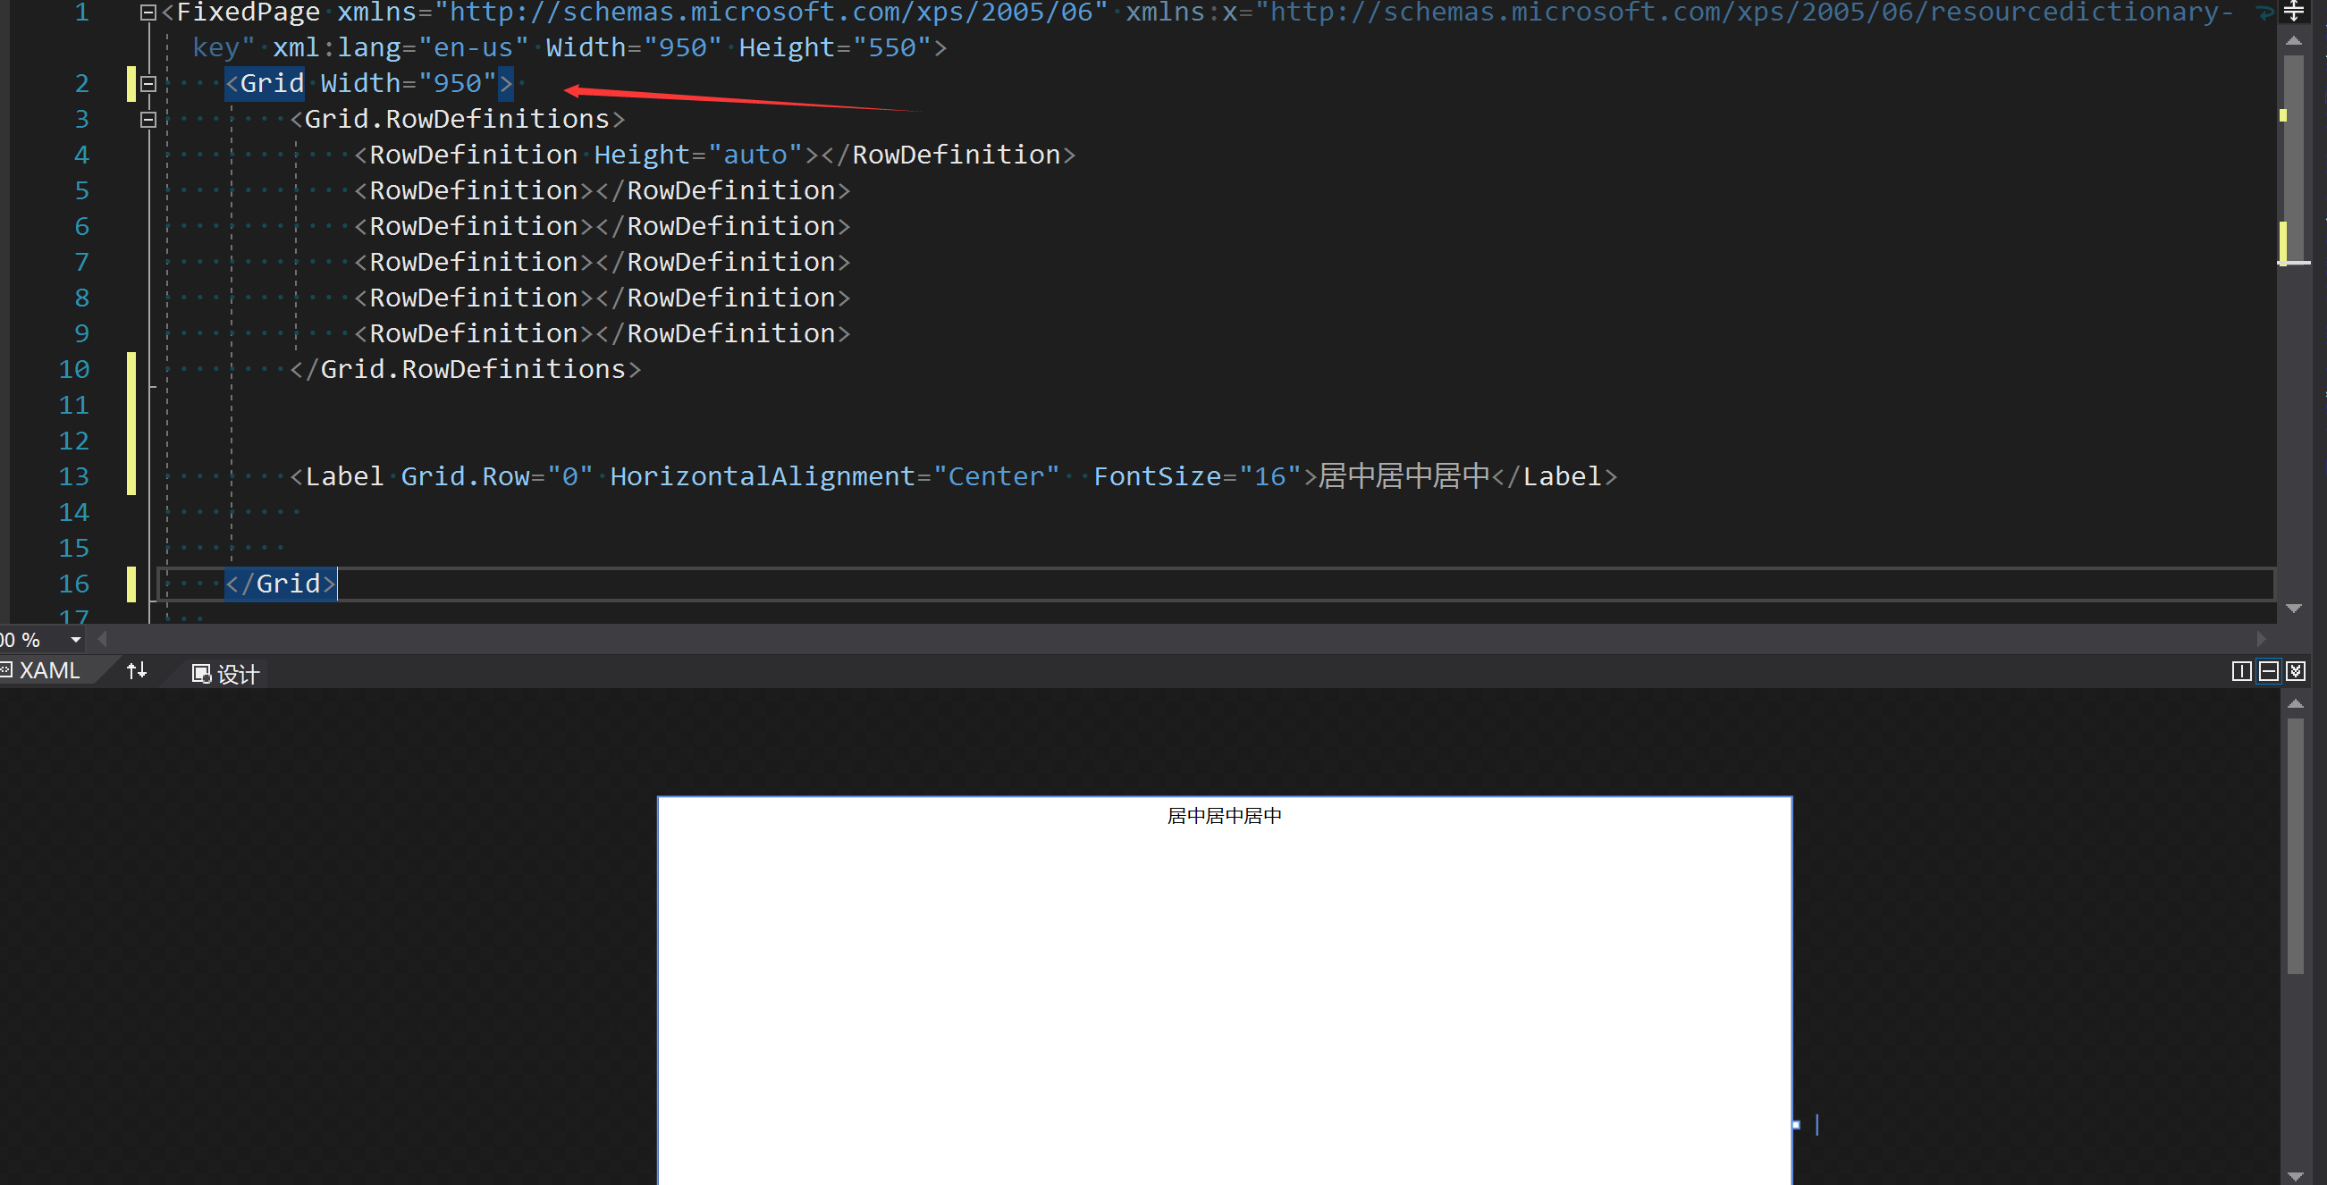
Task: Click the xml:lang="en-us" attribute
Action: [401, 48]
